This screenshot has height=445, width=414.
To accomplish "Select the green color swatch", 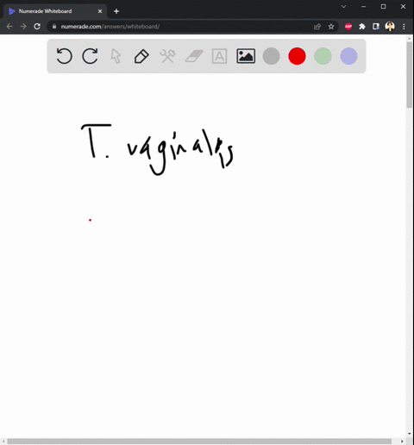I will [x=323, y=56].
